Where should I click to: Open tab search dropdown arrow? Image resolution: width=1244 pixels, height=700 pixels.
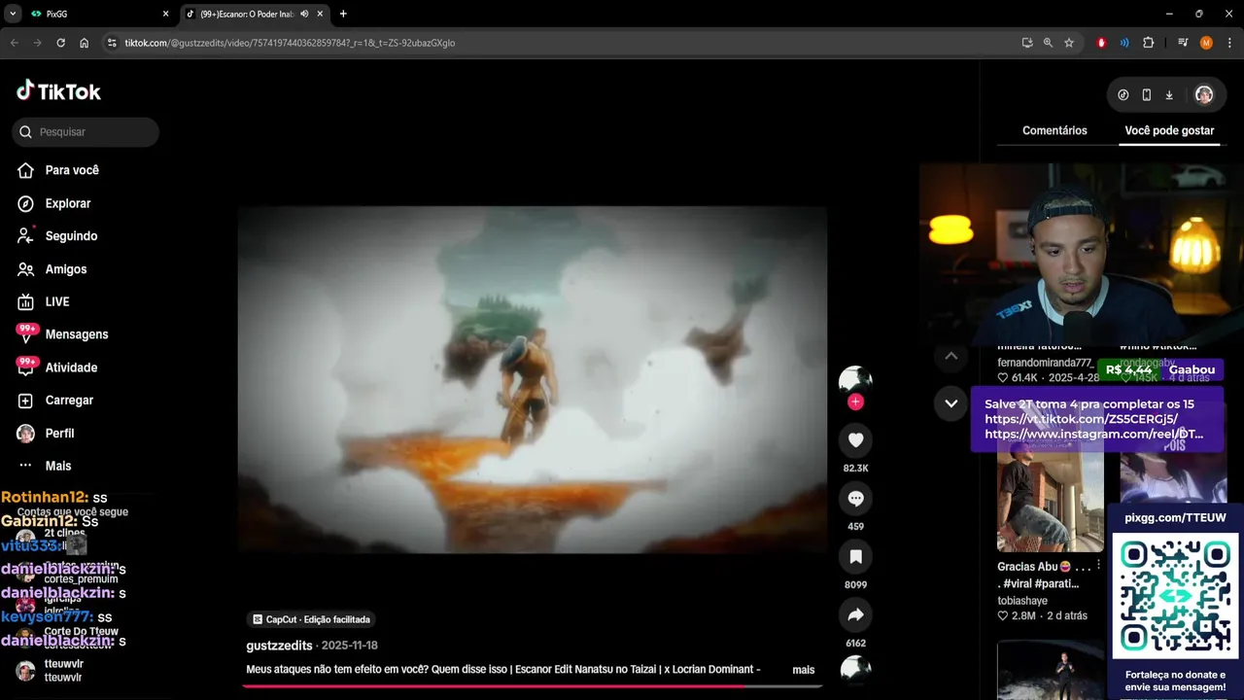pos(13,14)
